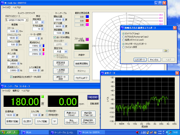Click the file path field in export dialog
Viewport: 180px width, 135px height.
[144, 51]
